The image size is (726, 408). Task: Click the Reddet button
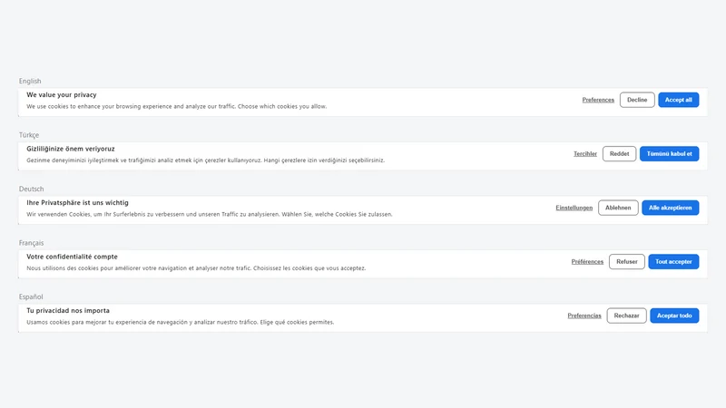click(619, 153)
